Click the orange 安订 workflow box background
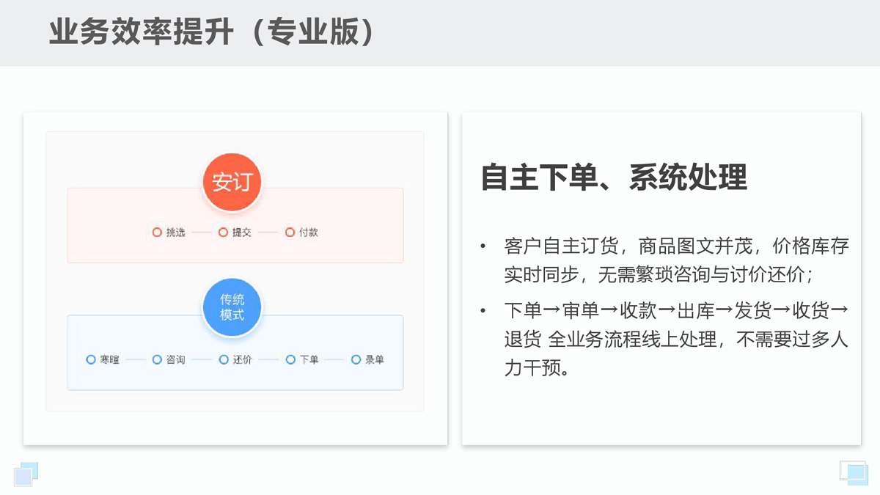880x495 pixels. pos(235,225)
